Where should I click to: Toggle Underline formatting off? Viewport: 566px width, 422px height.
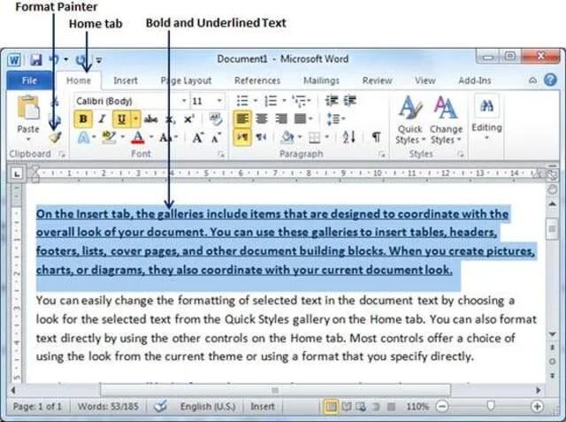pyautogui.click(x=122, y=119)
